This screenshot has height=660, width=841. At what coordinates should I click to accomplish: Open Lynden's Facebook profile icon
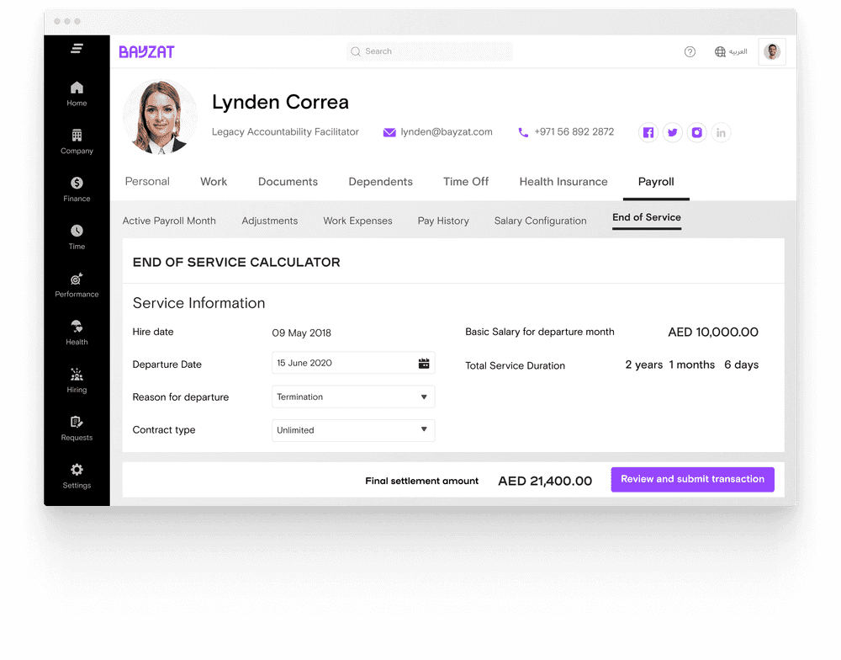click(x=648, y=133)
